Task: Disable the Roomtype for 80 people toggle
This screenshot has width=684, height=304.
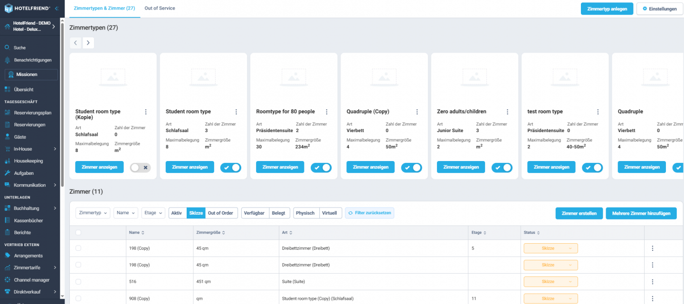Action: [x=321, y=167]
